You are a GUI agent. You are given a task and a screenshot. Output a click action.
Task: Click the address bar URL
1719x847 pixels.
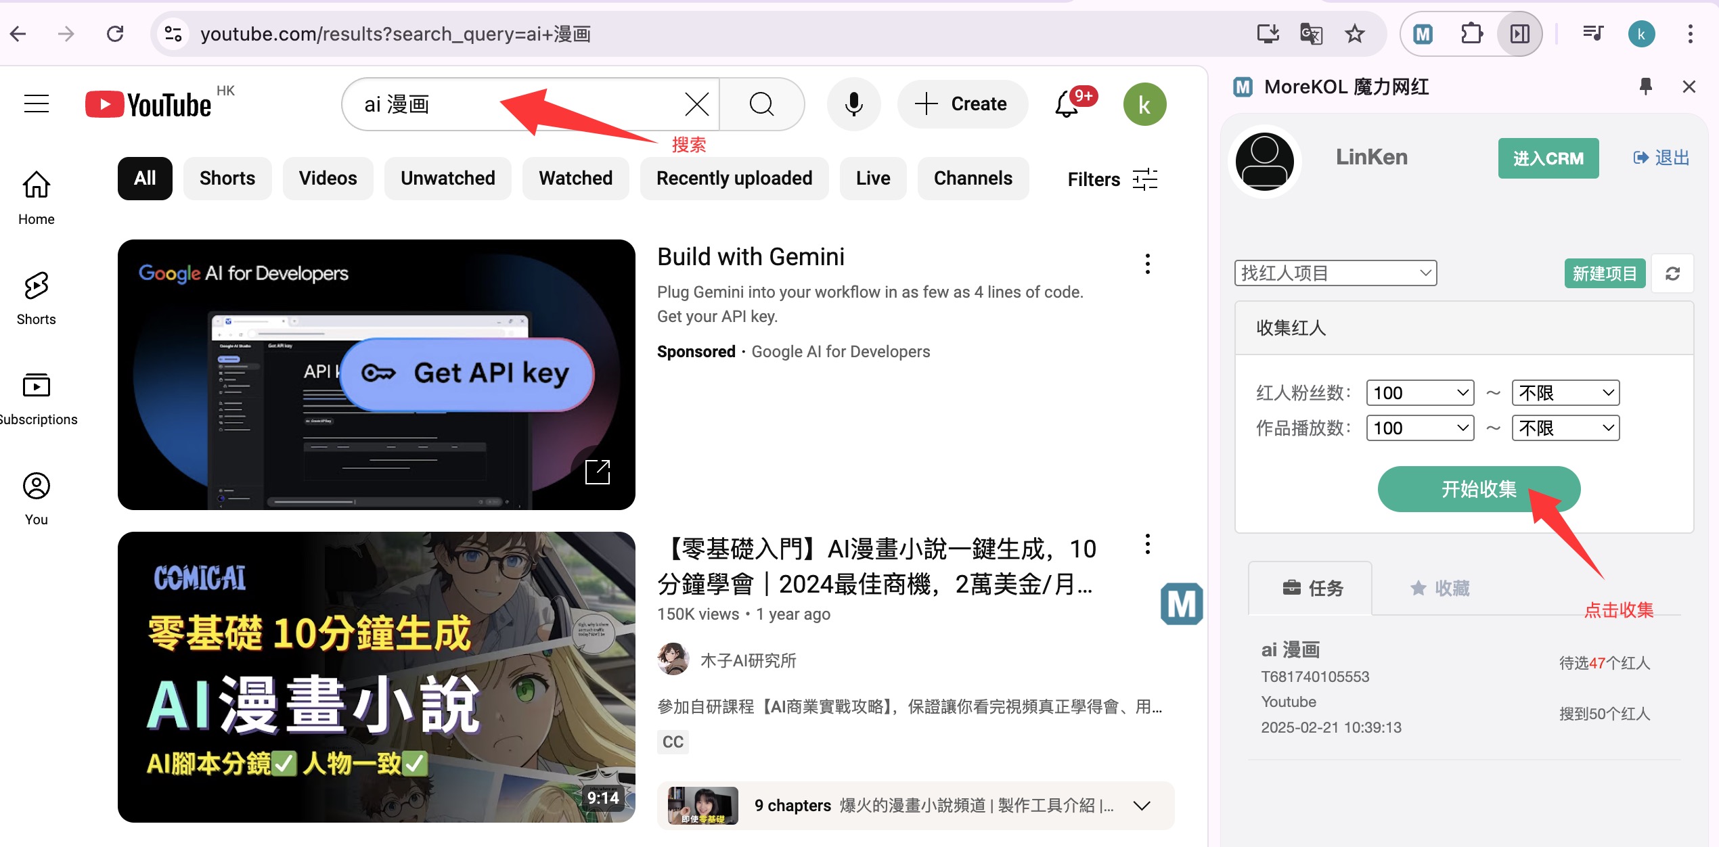pyautogui.click(x=395, y=34)
